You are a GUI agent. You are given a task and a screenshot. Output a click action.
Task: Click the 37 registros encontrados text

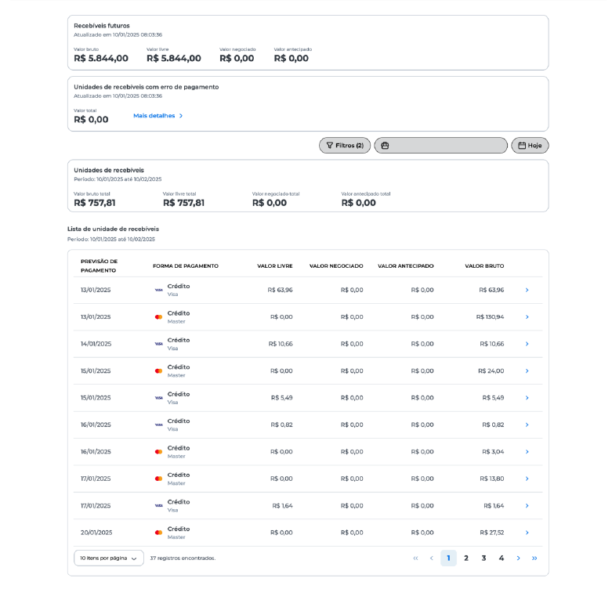[x=183, y=558]
